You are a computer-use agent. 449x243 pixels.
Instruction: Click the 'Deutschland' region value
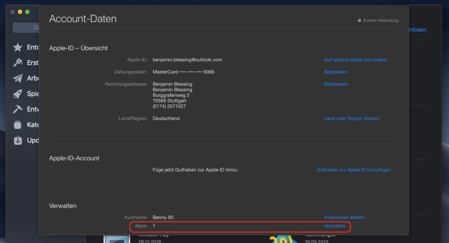click(166, 118)
